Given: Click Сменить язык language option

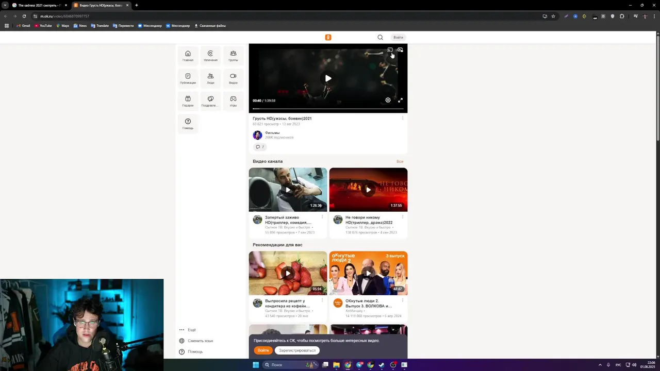Looking at the screenshot, I should [196, 341].
